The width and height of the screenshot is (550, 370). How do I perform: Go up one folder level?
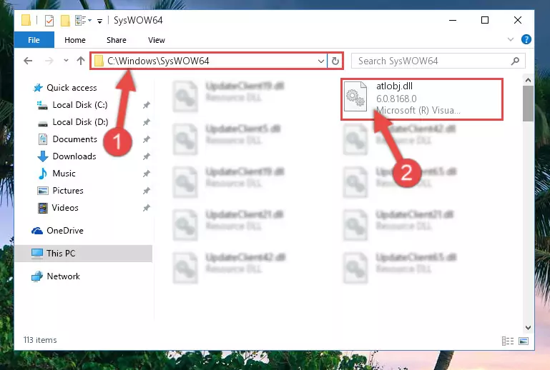81,61
